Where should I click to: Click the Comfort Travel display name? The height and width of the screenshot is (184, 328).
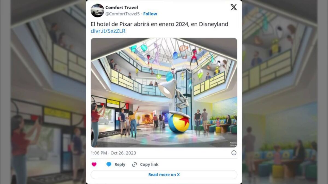[122, 8]
